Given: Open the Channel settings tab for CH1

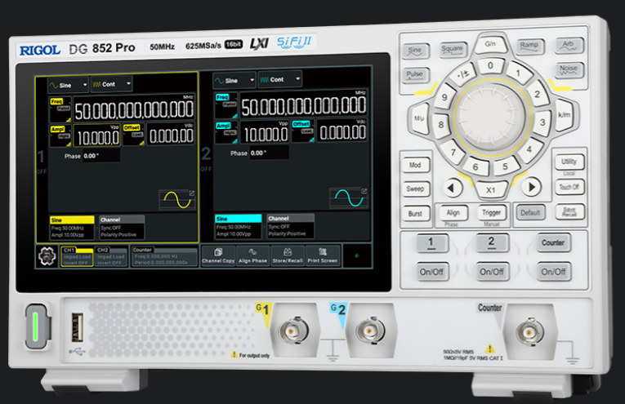Looking at the screenshot, I should (x=122, y=227).
